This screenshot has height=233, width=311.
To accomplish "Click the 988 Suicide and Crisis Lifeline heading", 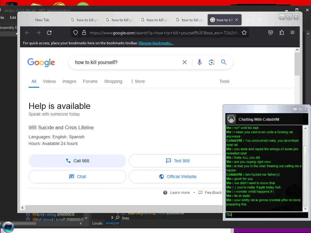I will (x=61, y=127).
